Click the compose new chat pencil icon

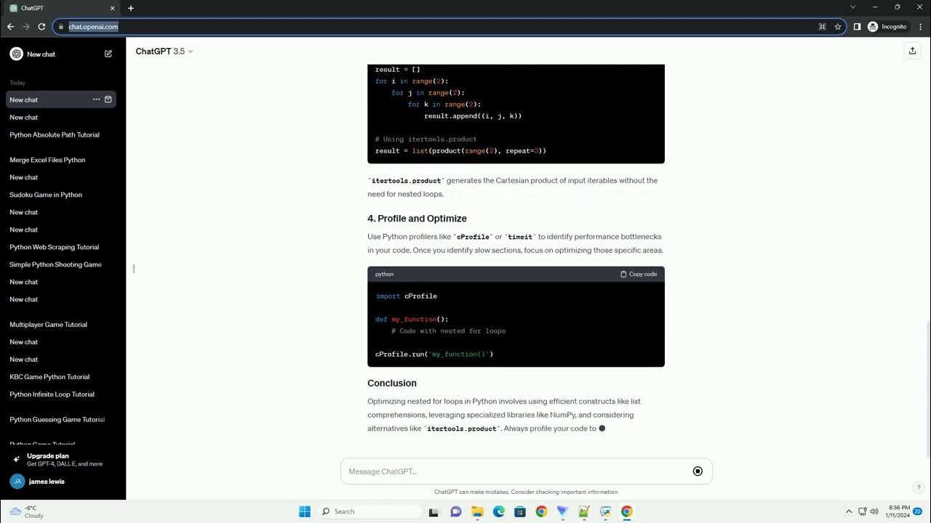pyautogui.click(x=108, y=54)
